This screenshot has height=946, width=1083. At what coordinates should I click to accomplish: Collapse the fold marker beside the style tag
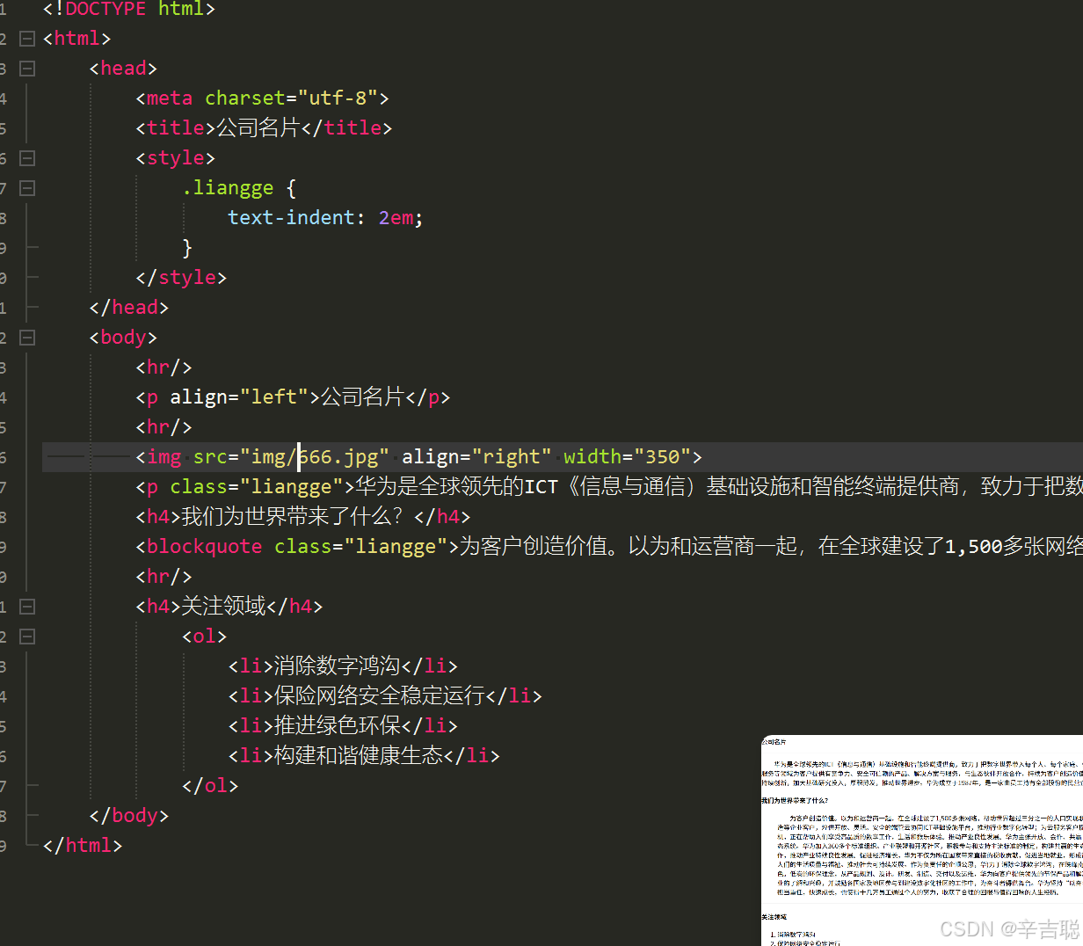coord(27,158)
